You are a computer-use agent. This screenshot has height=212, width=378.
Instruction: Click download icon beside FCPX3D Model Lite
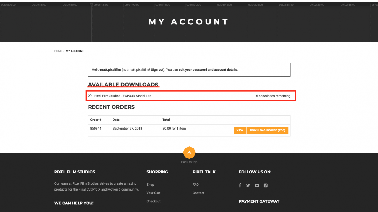[90, 96]
